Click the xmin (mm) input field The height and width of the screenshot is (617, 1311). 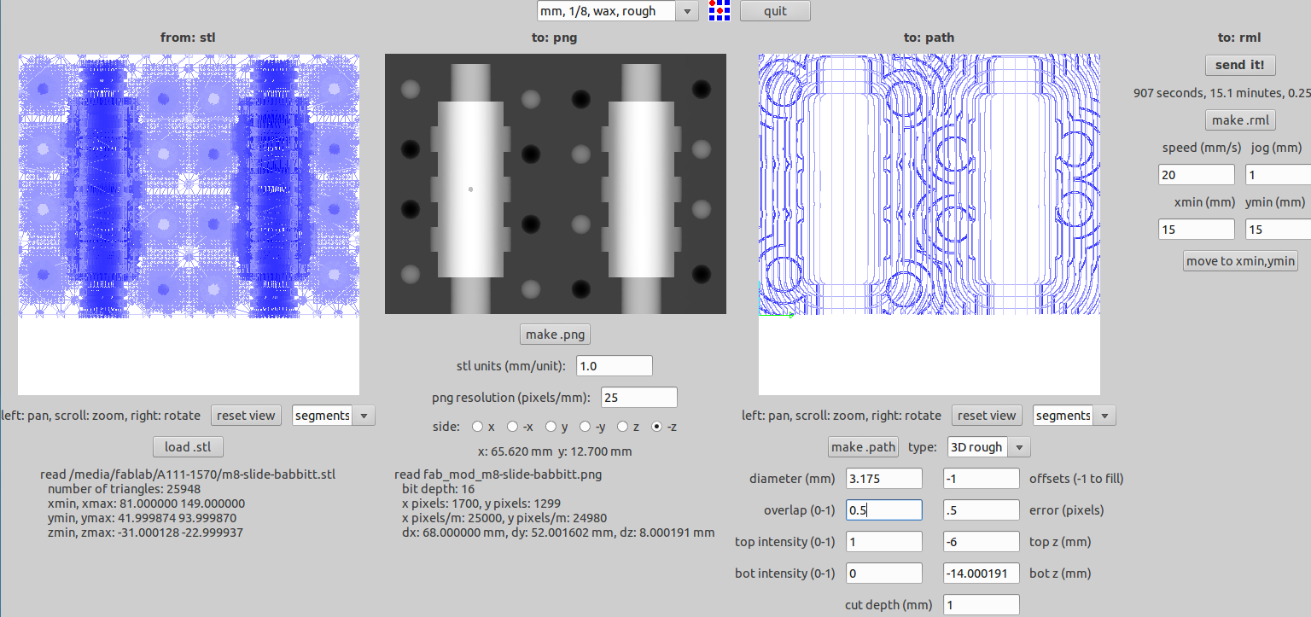pyautogui.click(x=1197, y=230)
